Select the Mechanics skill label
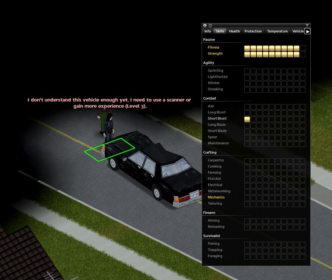The image size is (332, 280). coord(216,197)
